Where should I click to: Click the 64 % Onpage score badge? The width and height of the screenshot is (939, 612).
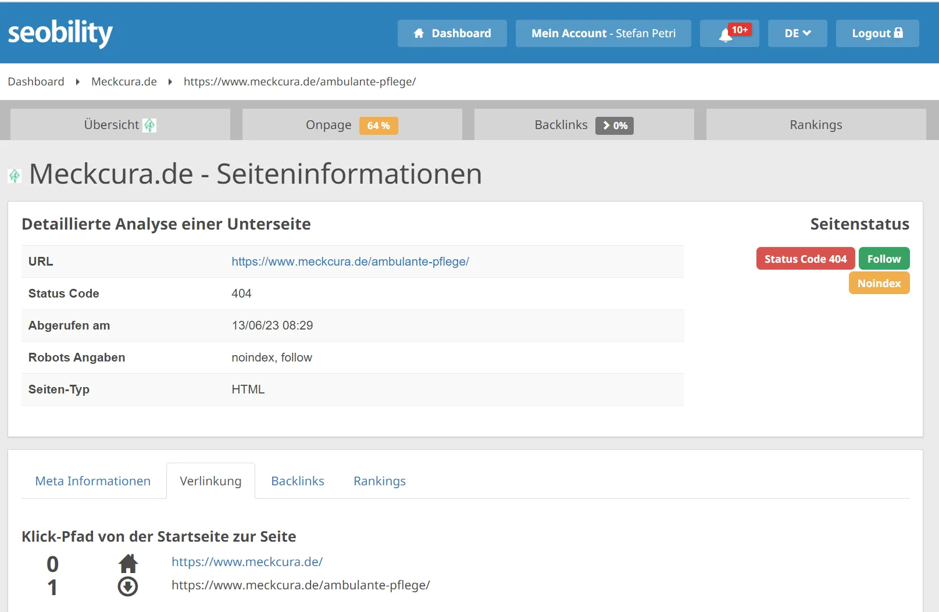379,126
